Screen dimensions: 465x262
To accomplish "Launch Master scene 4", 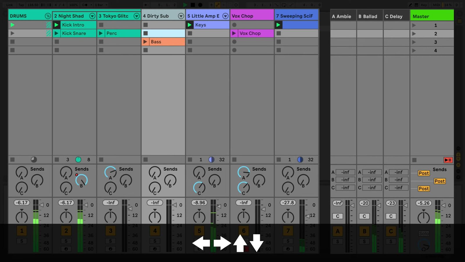I will (x=414, y=51).
